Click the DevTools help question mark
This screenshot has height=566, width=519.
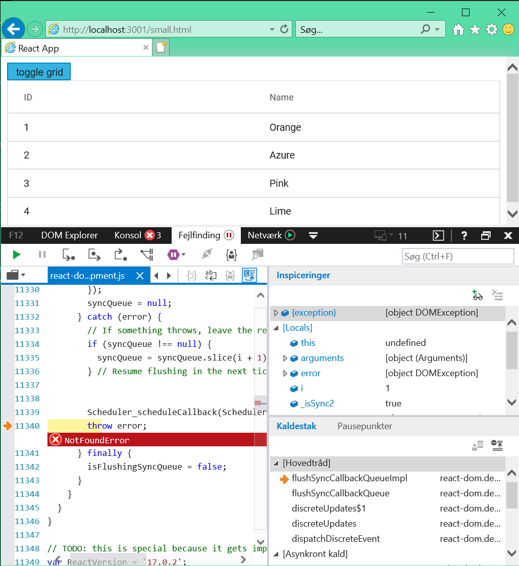(464, 235)
